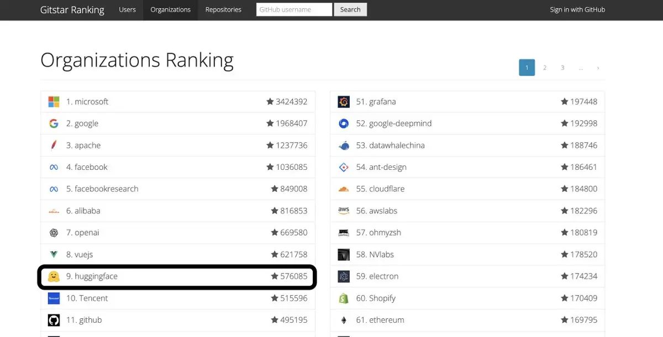The height and width of the screenshot is (337, 663).
Task: Click huggingface star count 576085
Action: pos(289,276)
